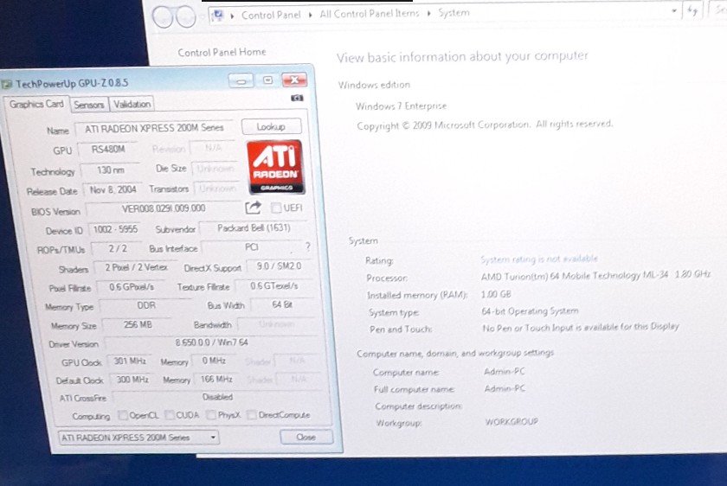The image size is (727, 486).
Task: Click the Bus Width field showing 64 Bit
Action: pyautogui.click(x=282, y=305)
